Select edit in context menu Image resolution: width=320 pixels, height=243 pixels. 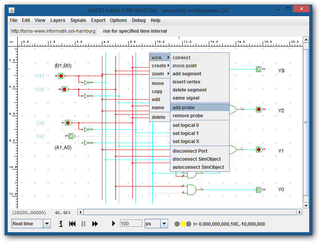click(x=160, y=99)
